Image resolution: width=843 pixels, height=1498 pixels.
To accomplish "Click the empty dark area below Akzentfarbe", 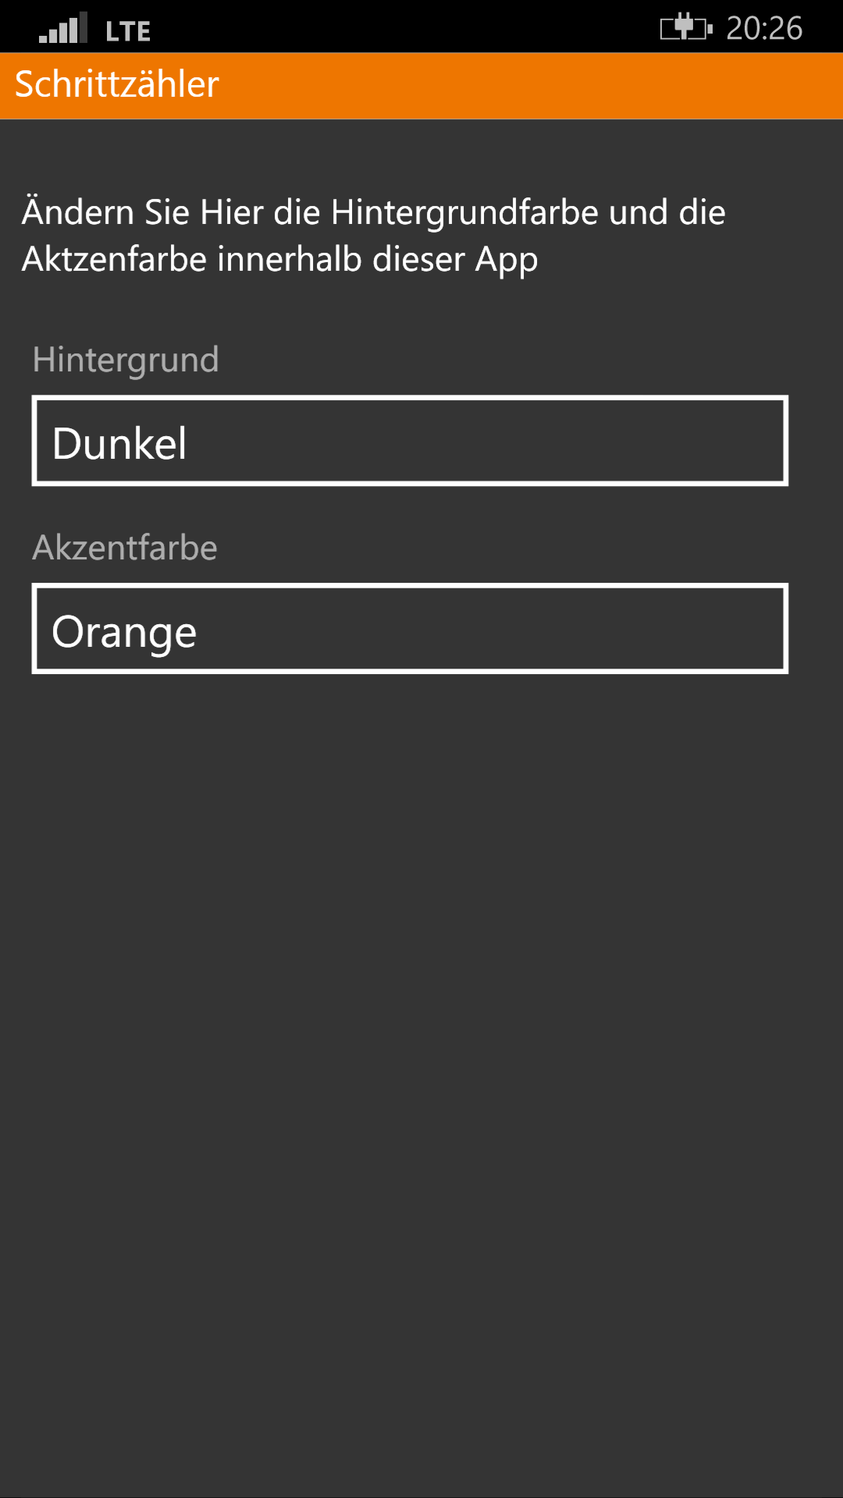I will pos(421,1014).
